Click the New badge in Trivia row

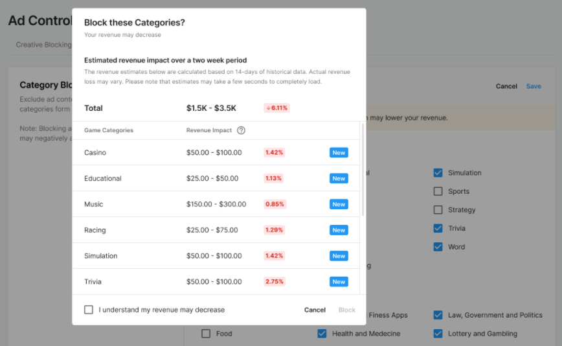339,282
